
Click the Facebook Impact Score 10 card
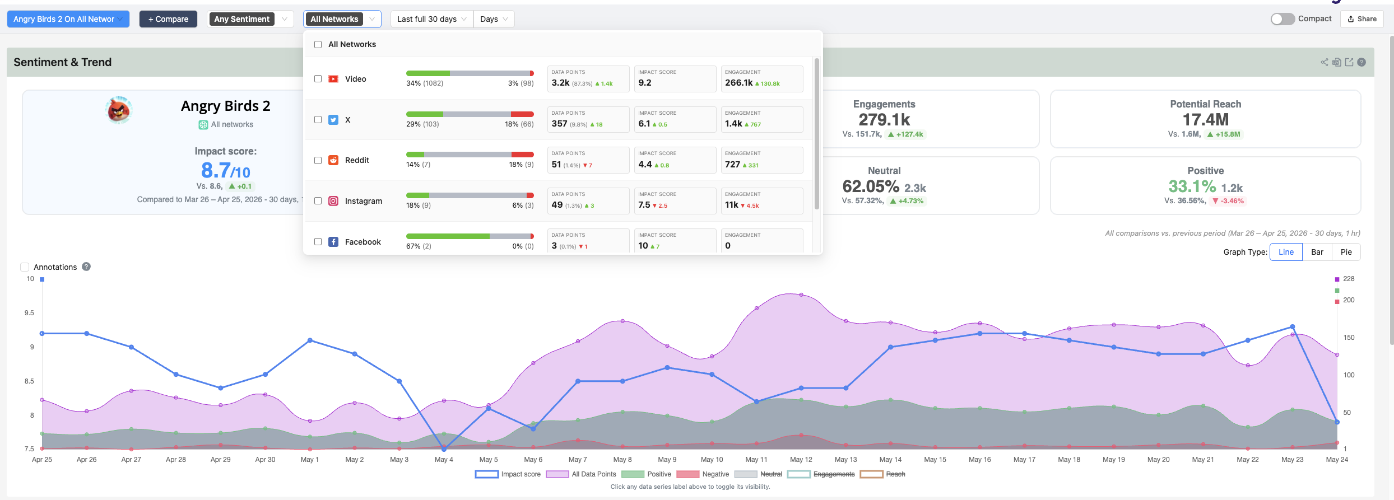click(x=675, y=241)
